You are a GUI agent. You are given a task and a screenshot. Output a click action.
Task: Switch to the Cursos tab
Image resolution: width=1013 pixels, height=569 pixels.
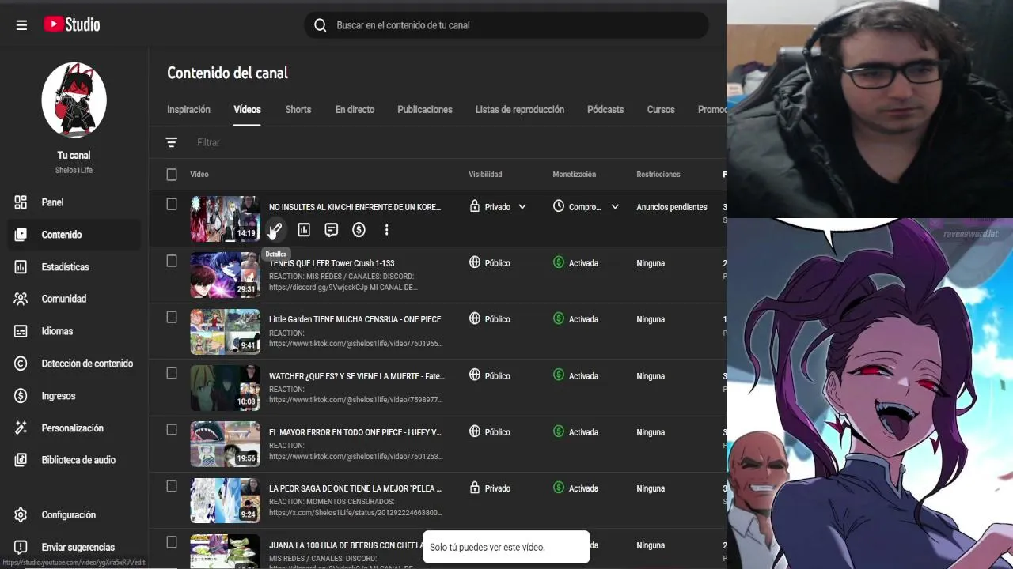[x=661, y=110]
